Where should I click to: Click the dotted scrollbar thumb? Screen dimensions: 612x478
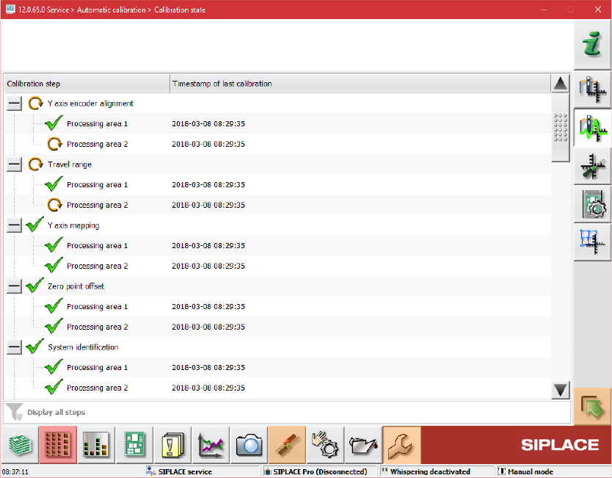click(561, 127)
